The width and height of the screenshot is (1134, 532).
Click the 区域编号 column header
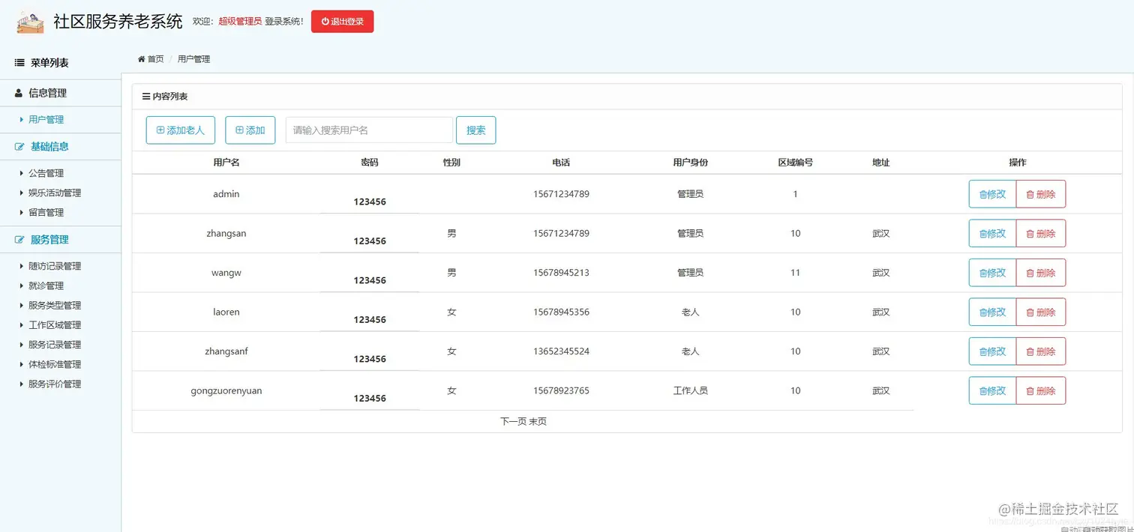coord(795,162)
